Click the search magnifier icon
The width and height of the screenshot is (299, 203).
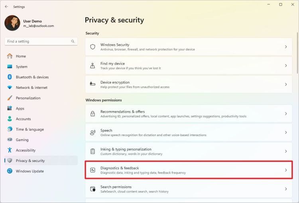pyautogui.click(x=73, y=41)
